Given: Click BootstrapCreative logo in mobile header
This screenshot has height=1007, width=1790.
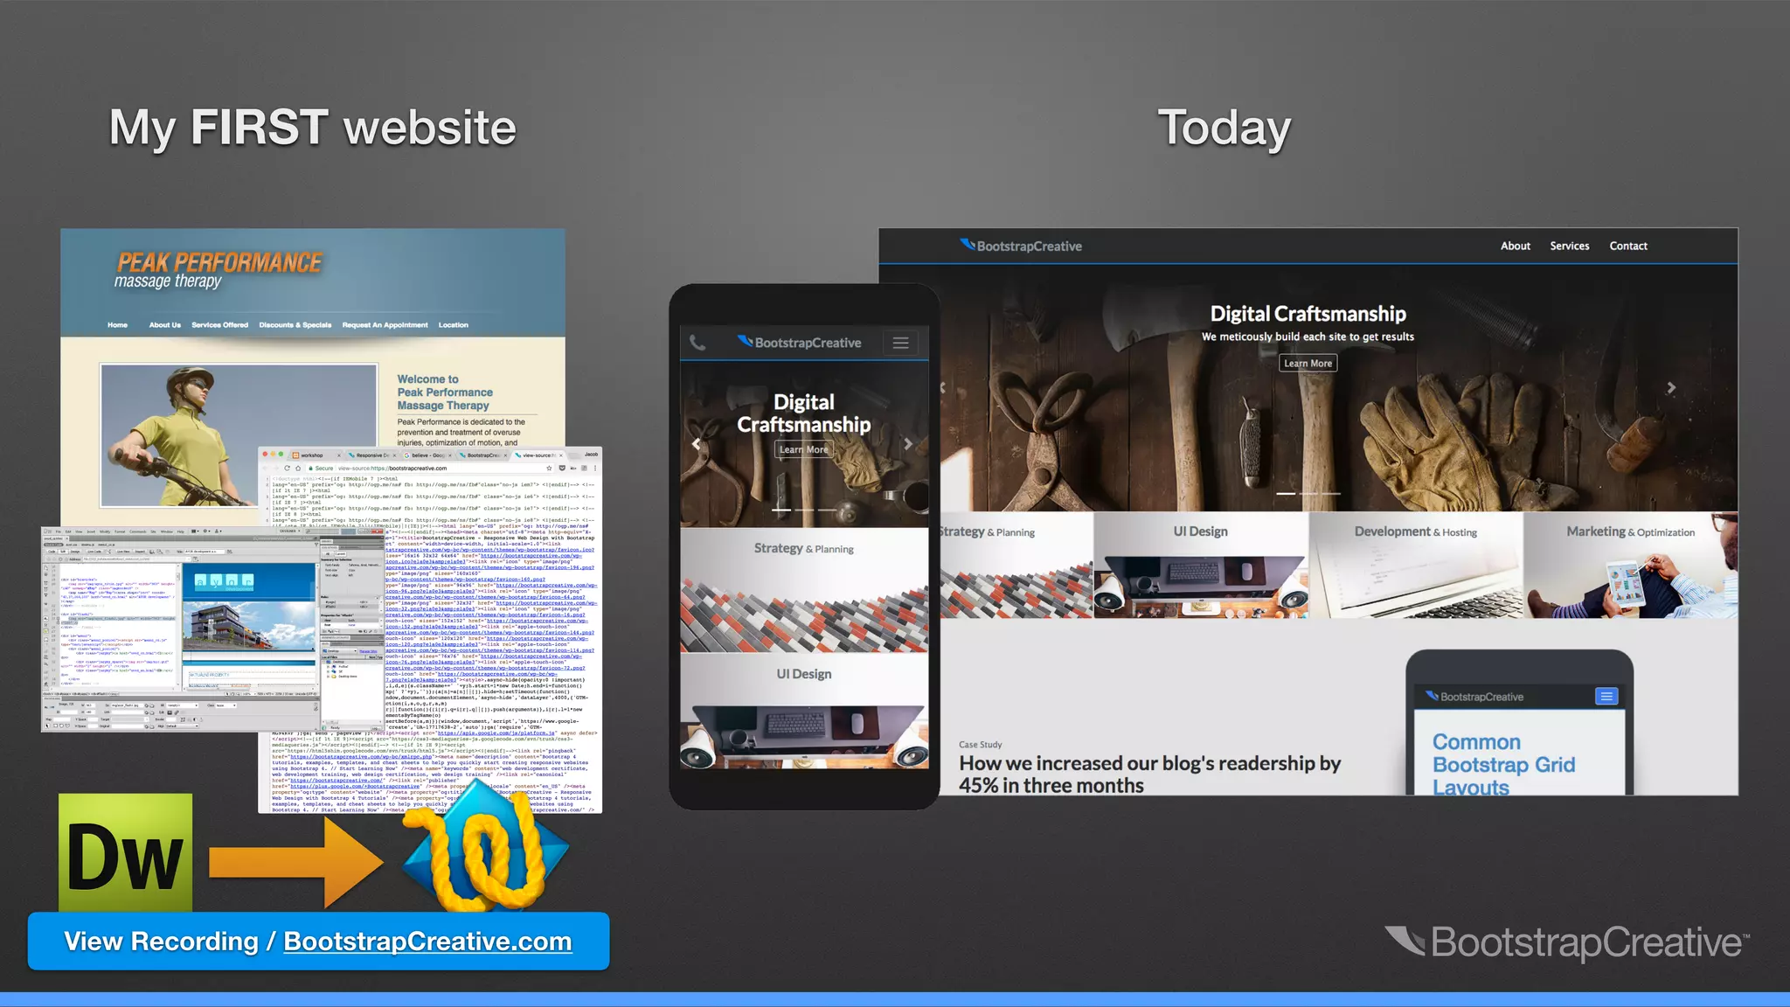Looking at the screenshot, I should pos(799,343).
